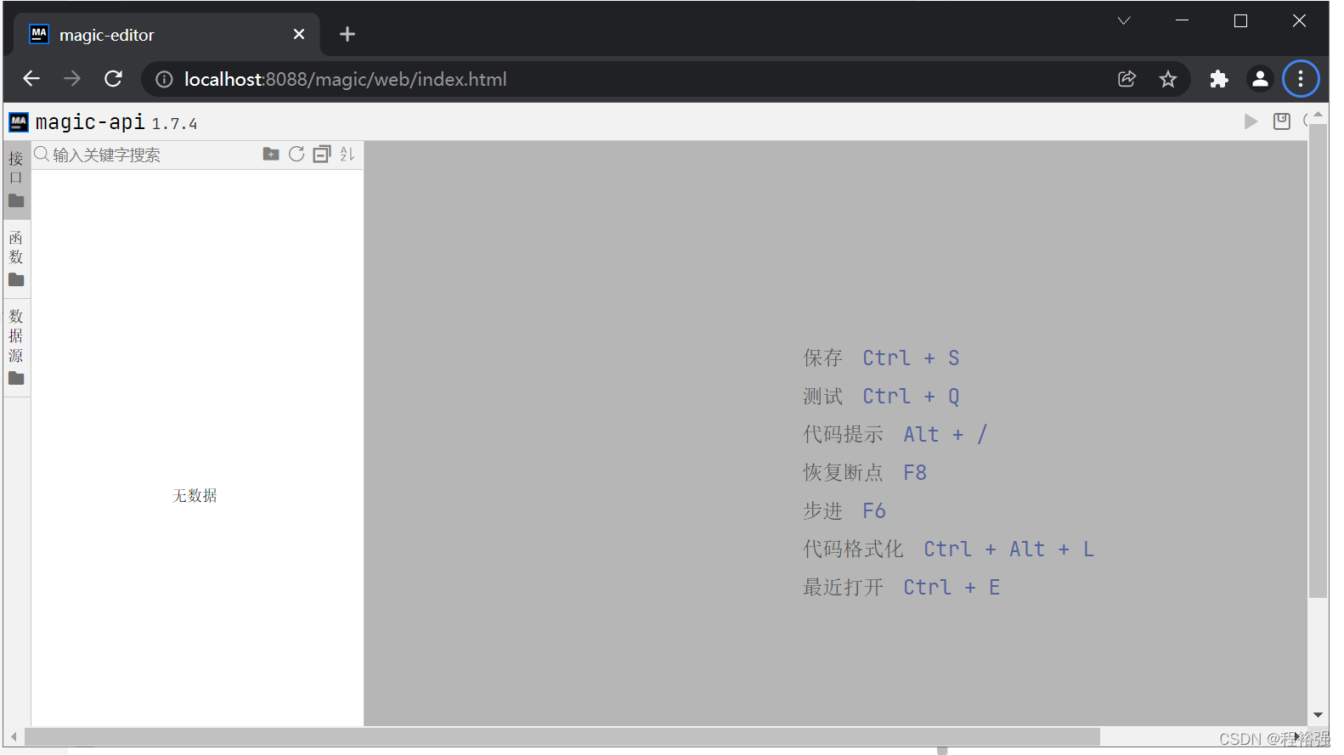The width and height of the screenshot is (1344, 755).
Task: Create a new group with folder-plus icon
Action: (271, 154)
